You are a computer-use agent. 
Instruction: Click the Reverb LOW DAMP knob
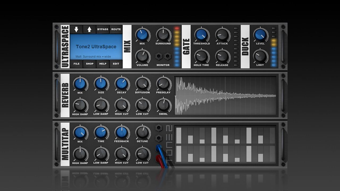point(101,105)
